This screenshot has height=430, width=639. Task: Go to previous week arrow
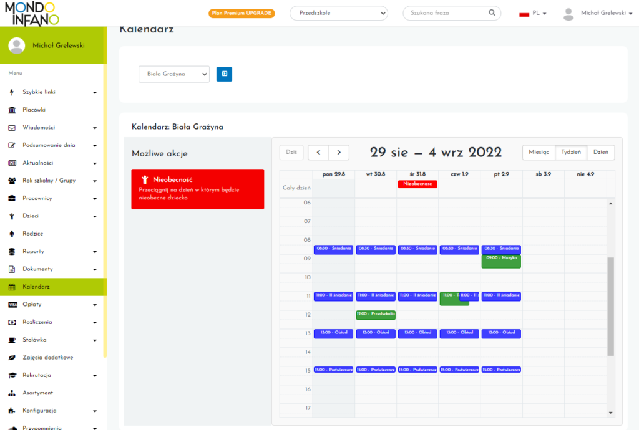pos(318,153)
